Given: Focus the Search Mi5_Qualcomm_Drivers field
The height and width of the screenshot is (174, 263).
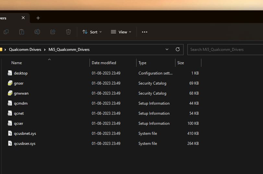Looking at the screenshot, I should (x=225, y=50).
